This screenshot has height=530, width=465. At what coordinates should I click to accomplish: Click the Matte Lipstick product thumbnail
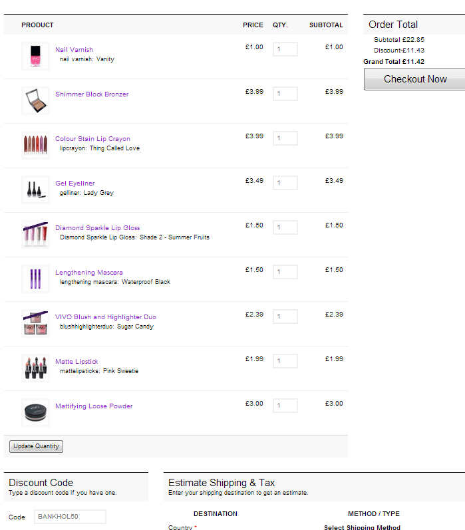pos(35,368)
